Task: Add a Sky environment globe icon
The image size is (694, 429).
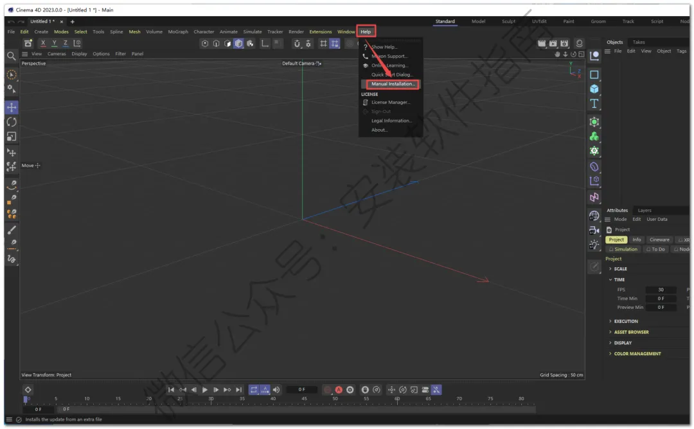Action: click(x=594, y=215)
